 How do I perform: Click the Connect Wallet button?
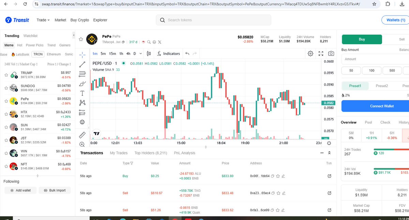click(381, 106)
